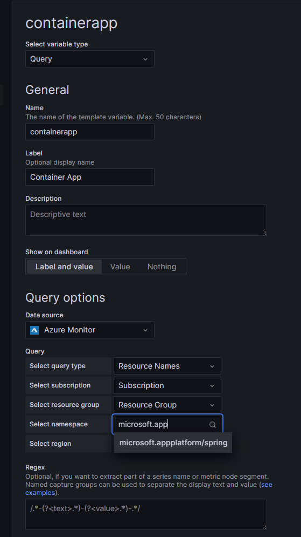Open the Resource Group dropdown
Viewport: 301px width, 537px height.
pyautogui.click(x=167, y=405)
